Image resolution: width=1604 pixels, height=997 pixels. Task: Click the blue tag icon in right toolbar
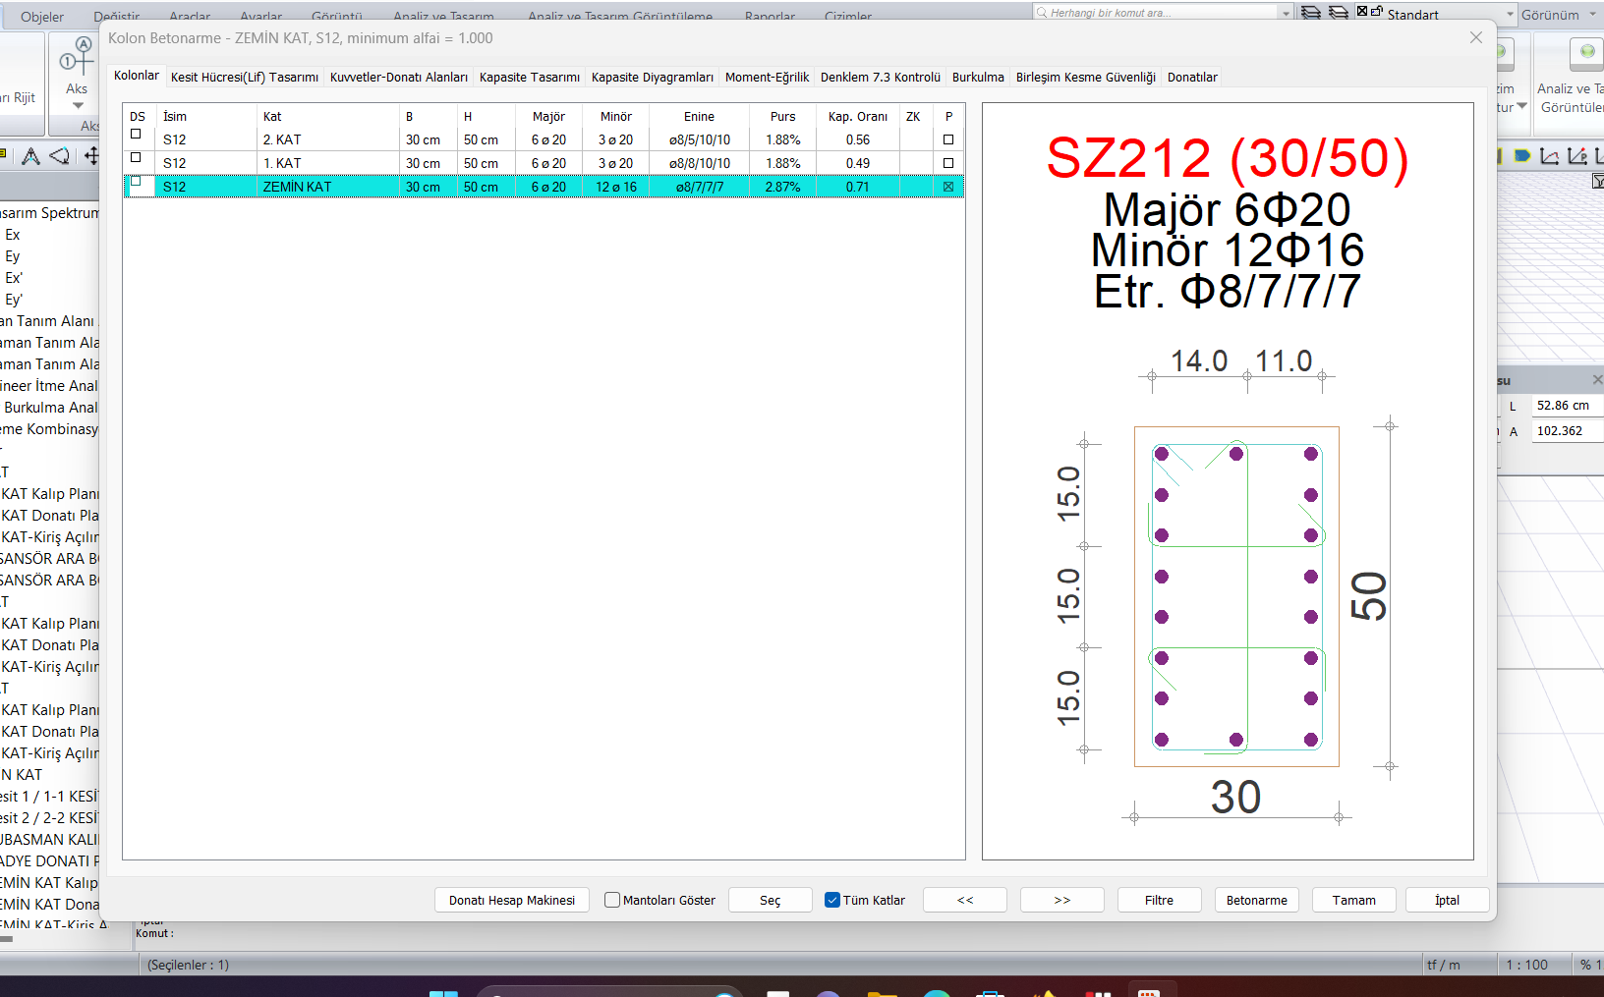[1522, 156]
